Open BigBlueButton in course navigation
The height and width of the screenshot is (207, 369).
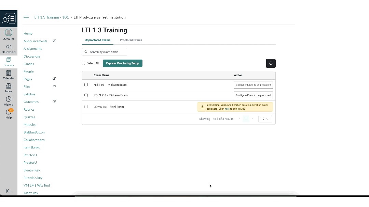point(34,132)
